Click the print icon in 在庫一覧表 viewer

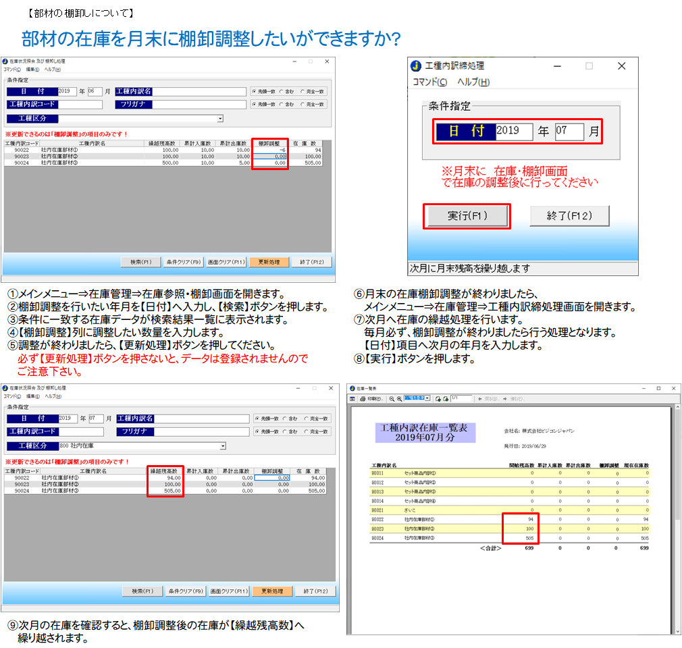(x=363, y=399)
